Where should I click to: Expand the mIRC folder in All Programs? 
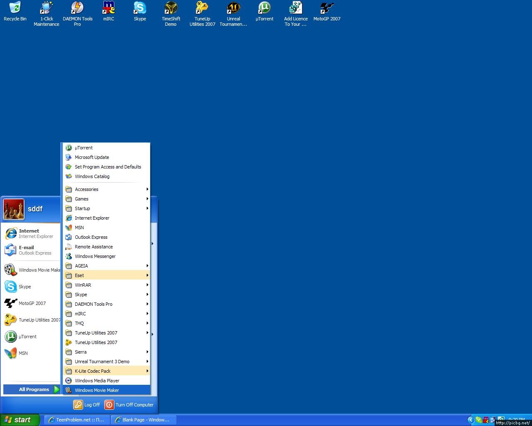(x=106, y=314)
